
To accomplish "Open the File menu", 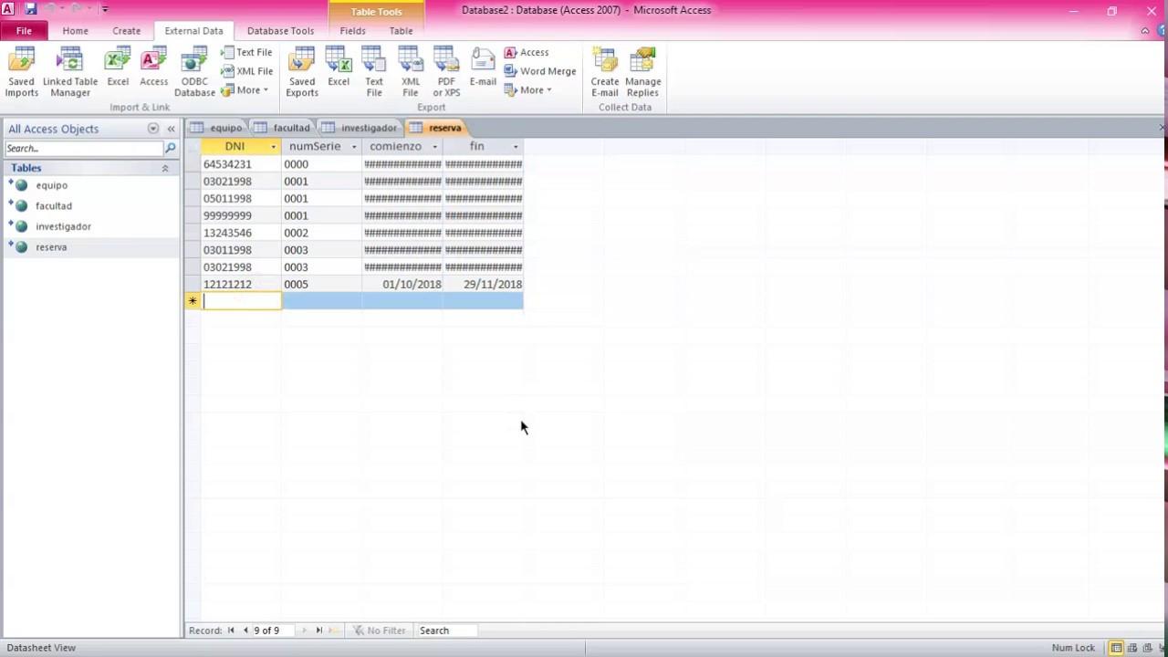I will point(24,31).
